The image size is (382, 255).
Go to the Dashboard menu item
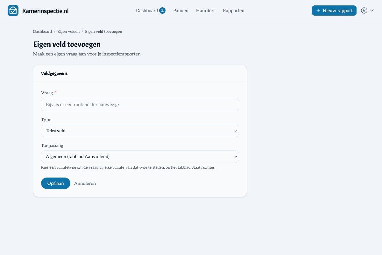click(147, 11)
